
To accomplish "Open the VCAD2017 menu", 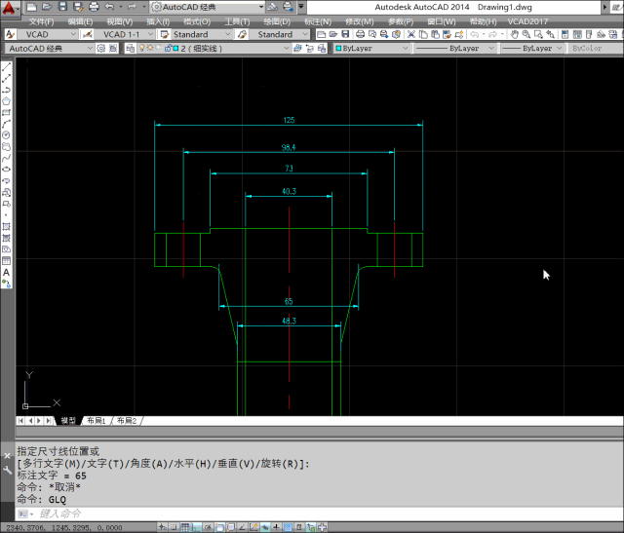I will coord(527,20).
